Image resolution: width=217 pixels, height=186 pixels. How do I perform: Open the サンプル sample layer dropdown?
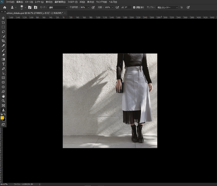167,8
